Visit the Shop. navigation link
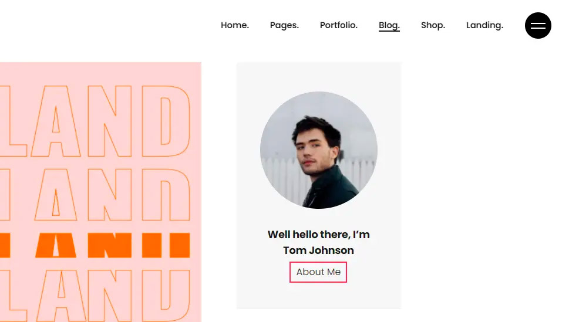The width and height of the screenshot is (569, 322). coord(433,25)
